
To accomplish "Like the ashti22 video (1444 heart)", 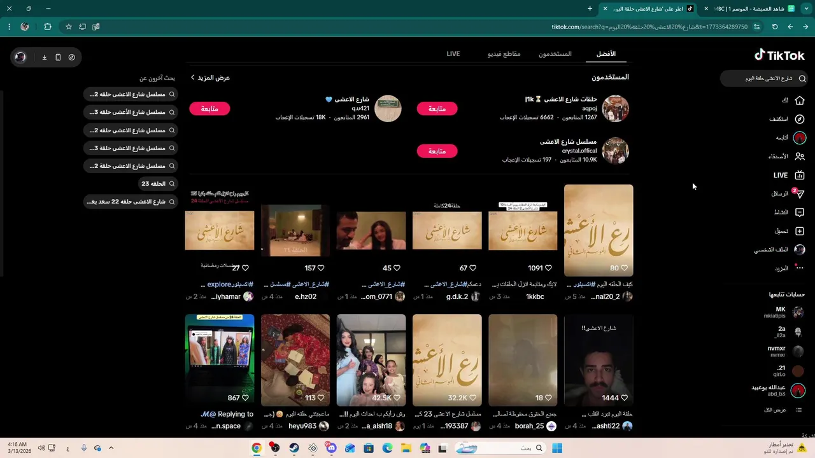I will coord(624,398).
